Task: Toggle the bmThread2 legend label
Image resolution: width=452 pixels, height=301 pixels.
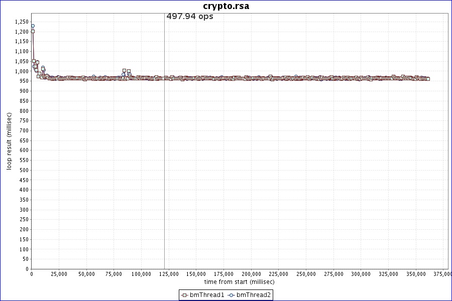Action: 254,295
